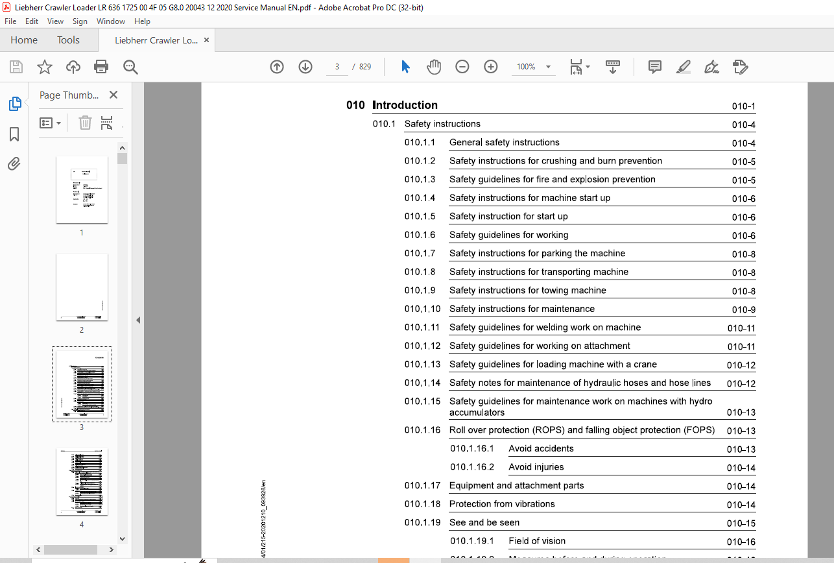Open the Request signatures tool in the toolbar

pos(740,67)
